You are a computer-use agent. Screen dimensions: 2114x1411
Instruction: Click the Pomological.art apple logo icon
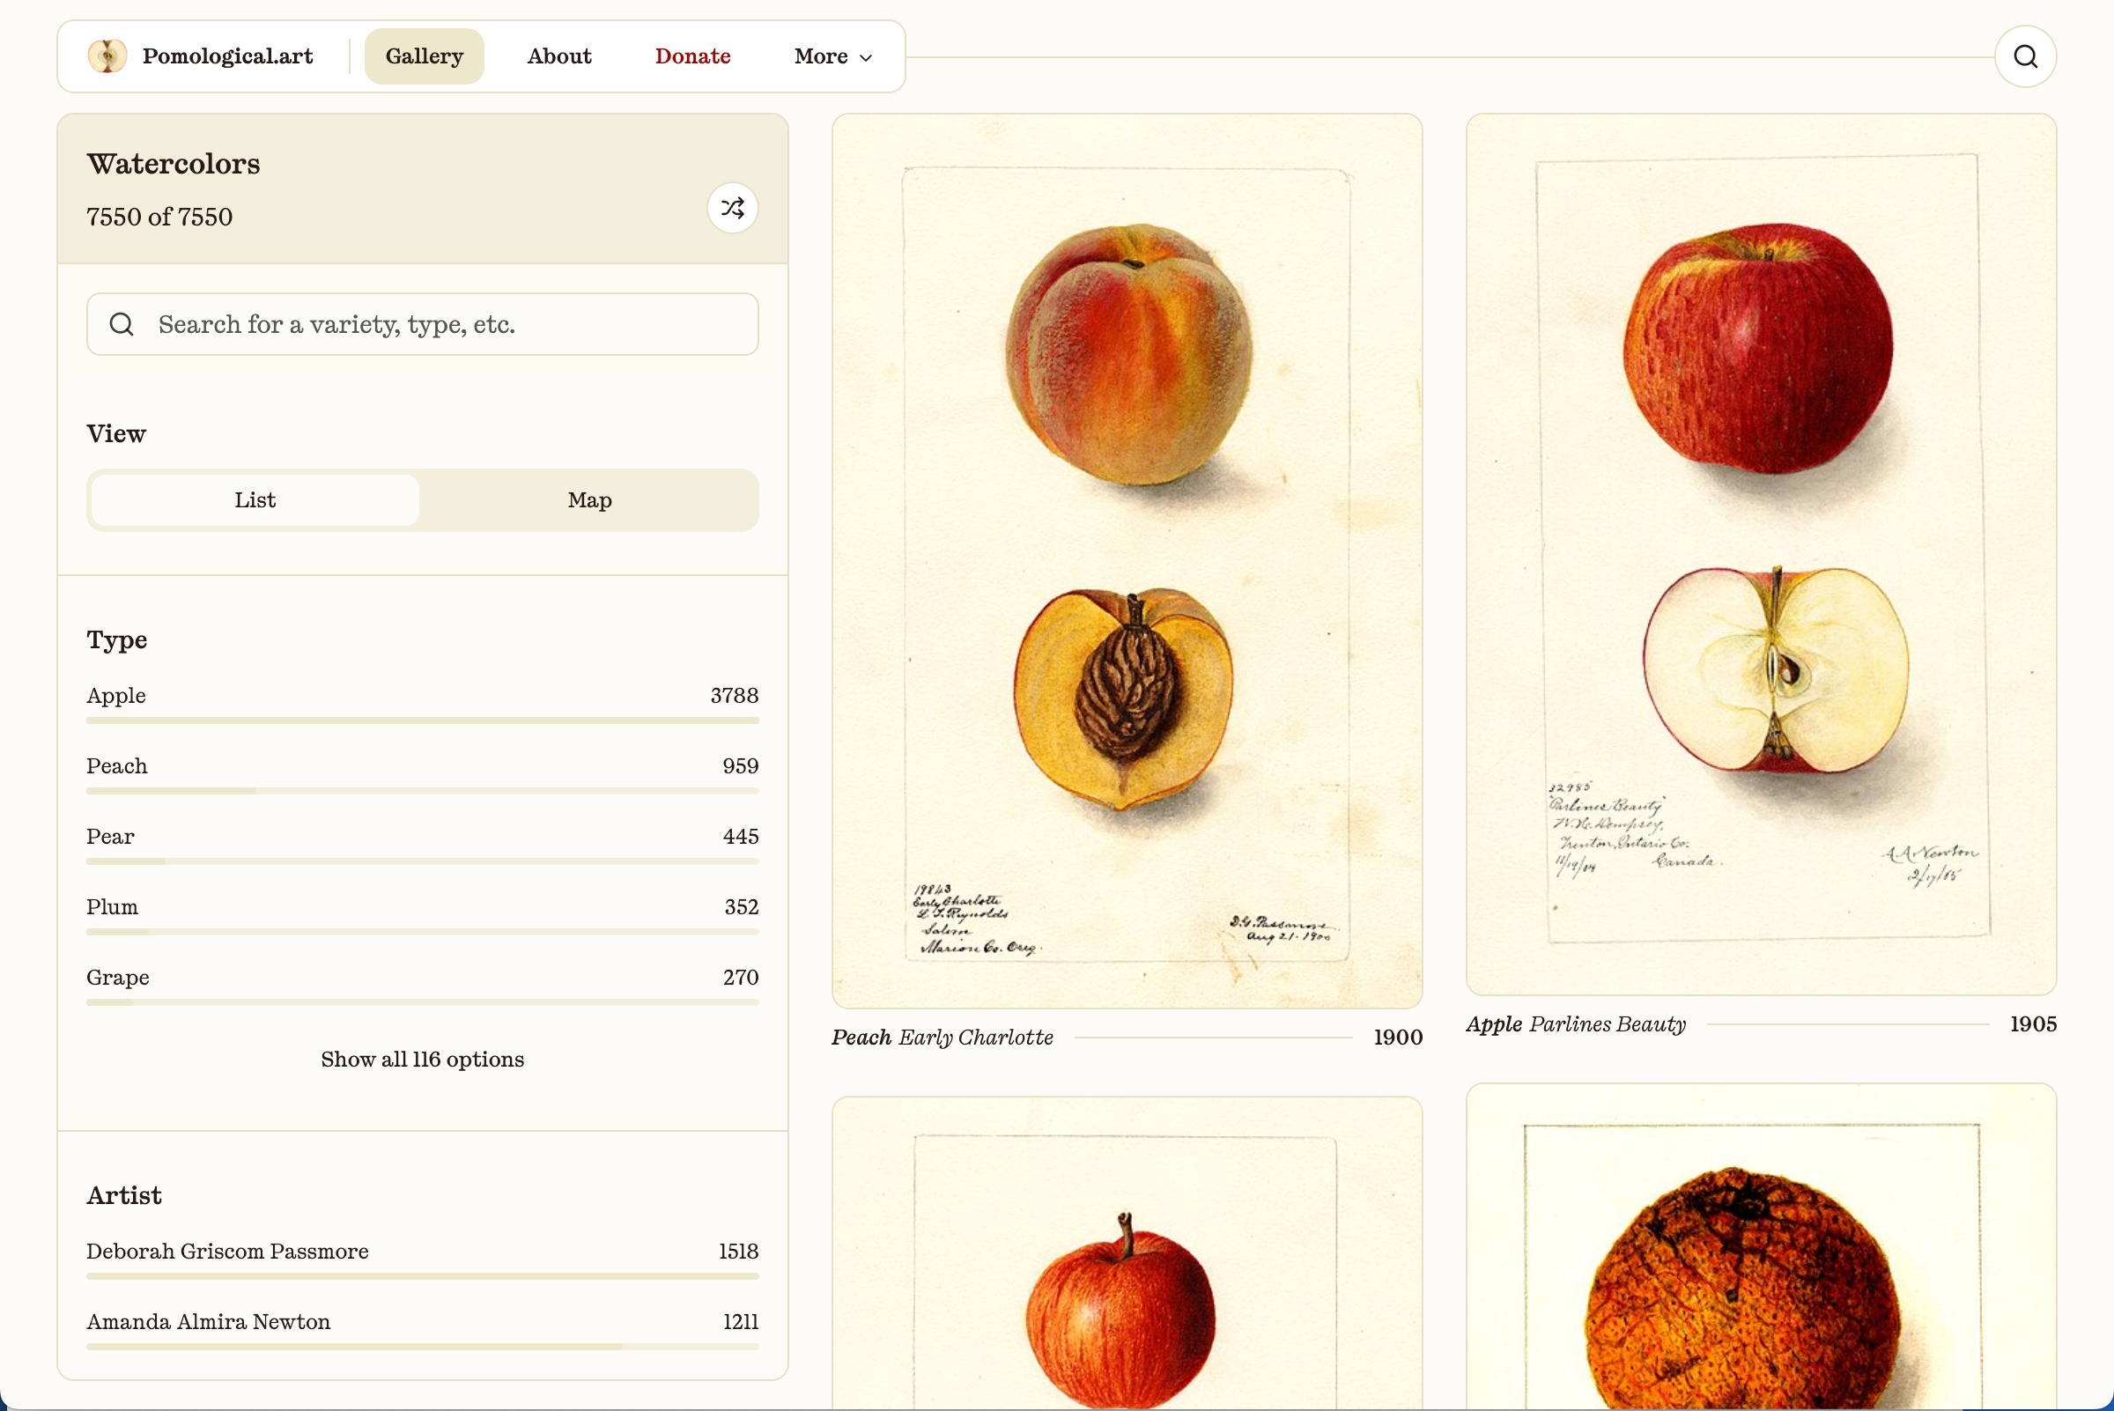tap(107, 55)
